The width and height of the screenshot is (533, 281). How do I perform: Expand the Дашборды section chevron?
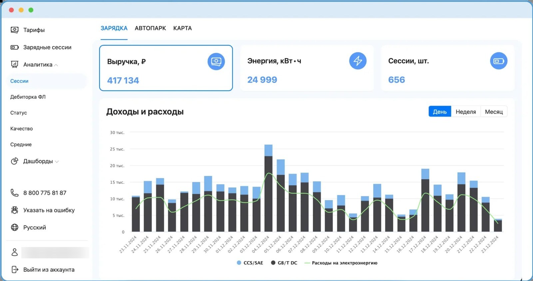click(x=57, y=161)
